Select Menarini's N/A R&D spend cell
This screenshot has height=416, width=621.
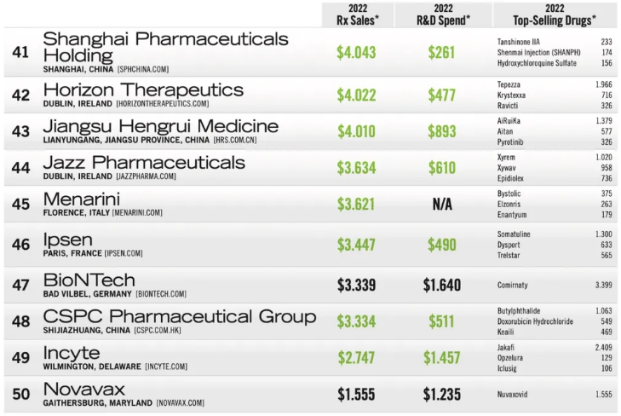click(441, 204)
